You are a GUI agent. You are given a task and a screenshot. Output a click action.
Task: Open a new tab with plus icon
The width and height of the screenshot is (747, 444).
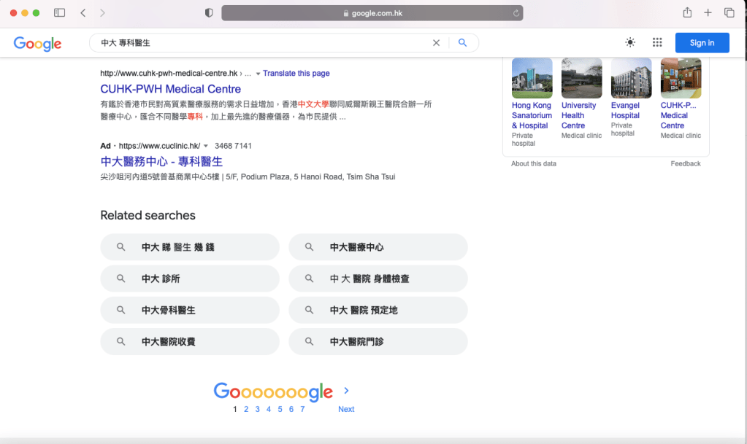point(708,13)
